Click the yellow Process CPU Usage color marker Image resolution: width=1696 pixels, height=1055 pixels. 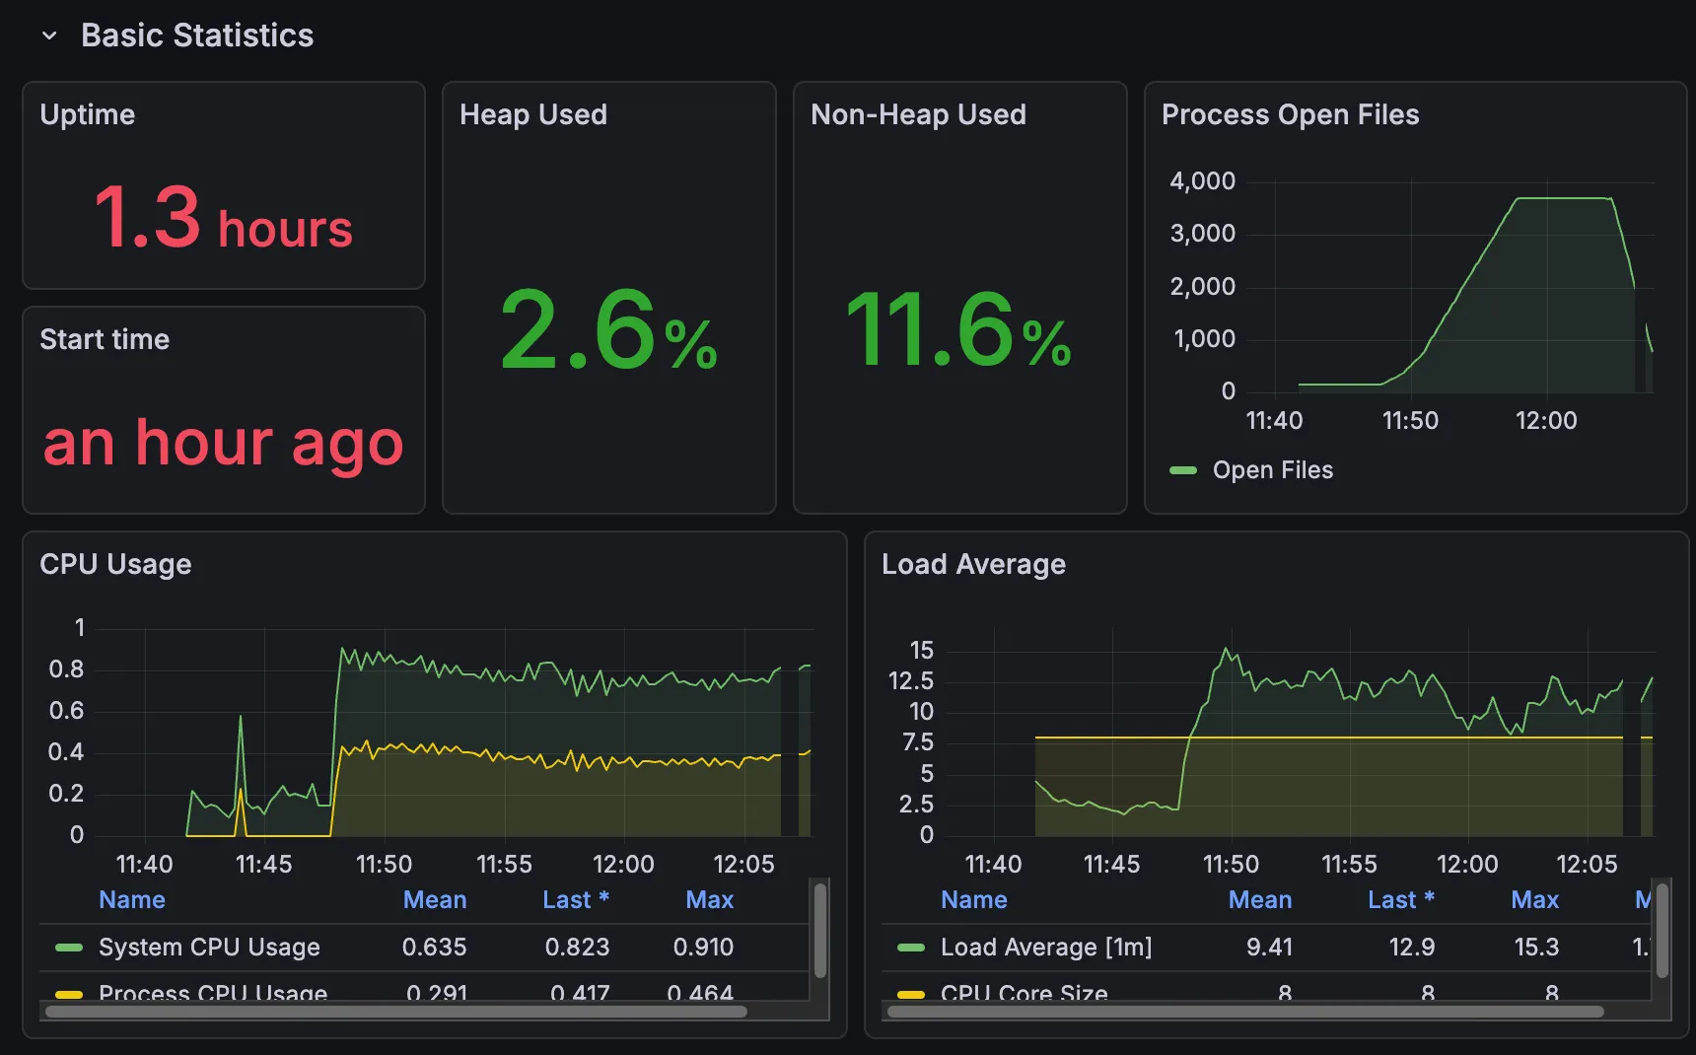point(69,993)
